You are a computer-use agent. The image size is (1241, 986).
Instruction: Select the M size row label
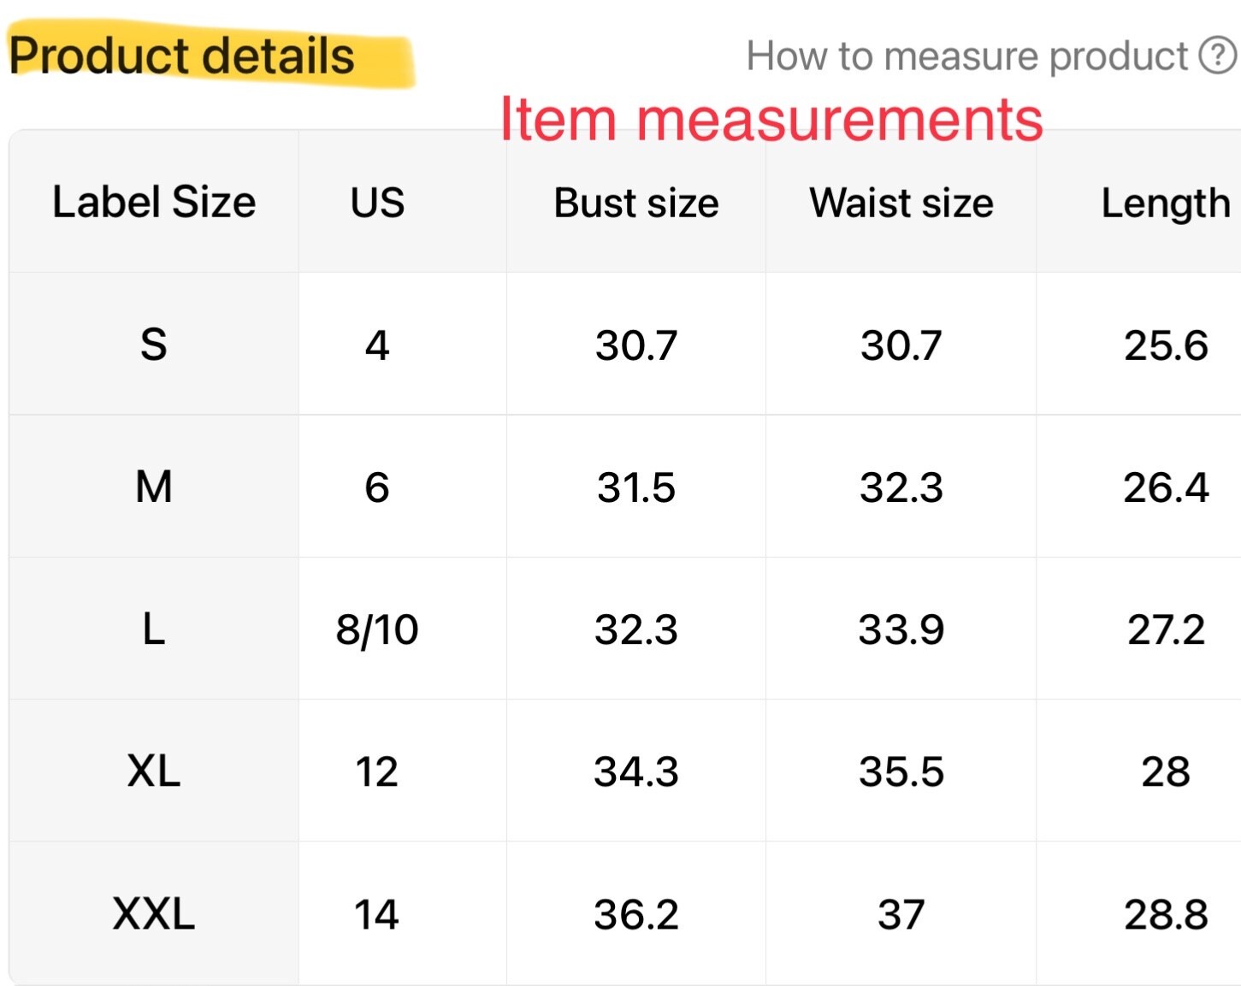click(x=154, y=487)
